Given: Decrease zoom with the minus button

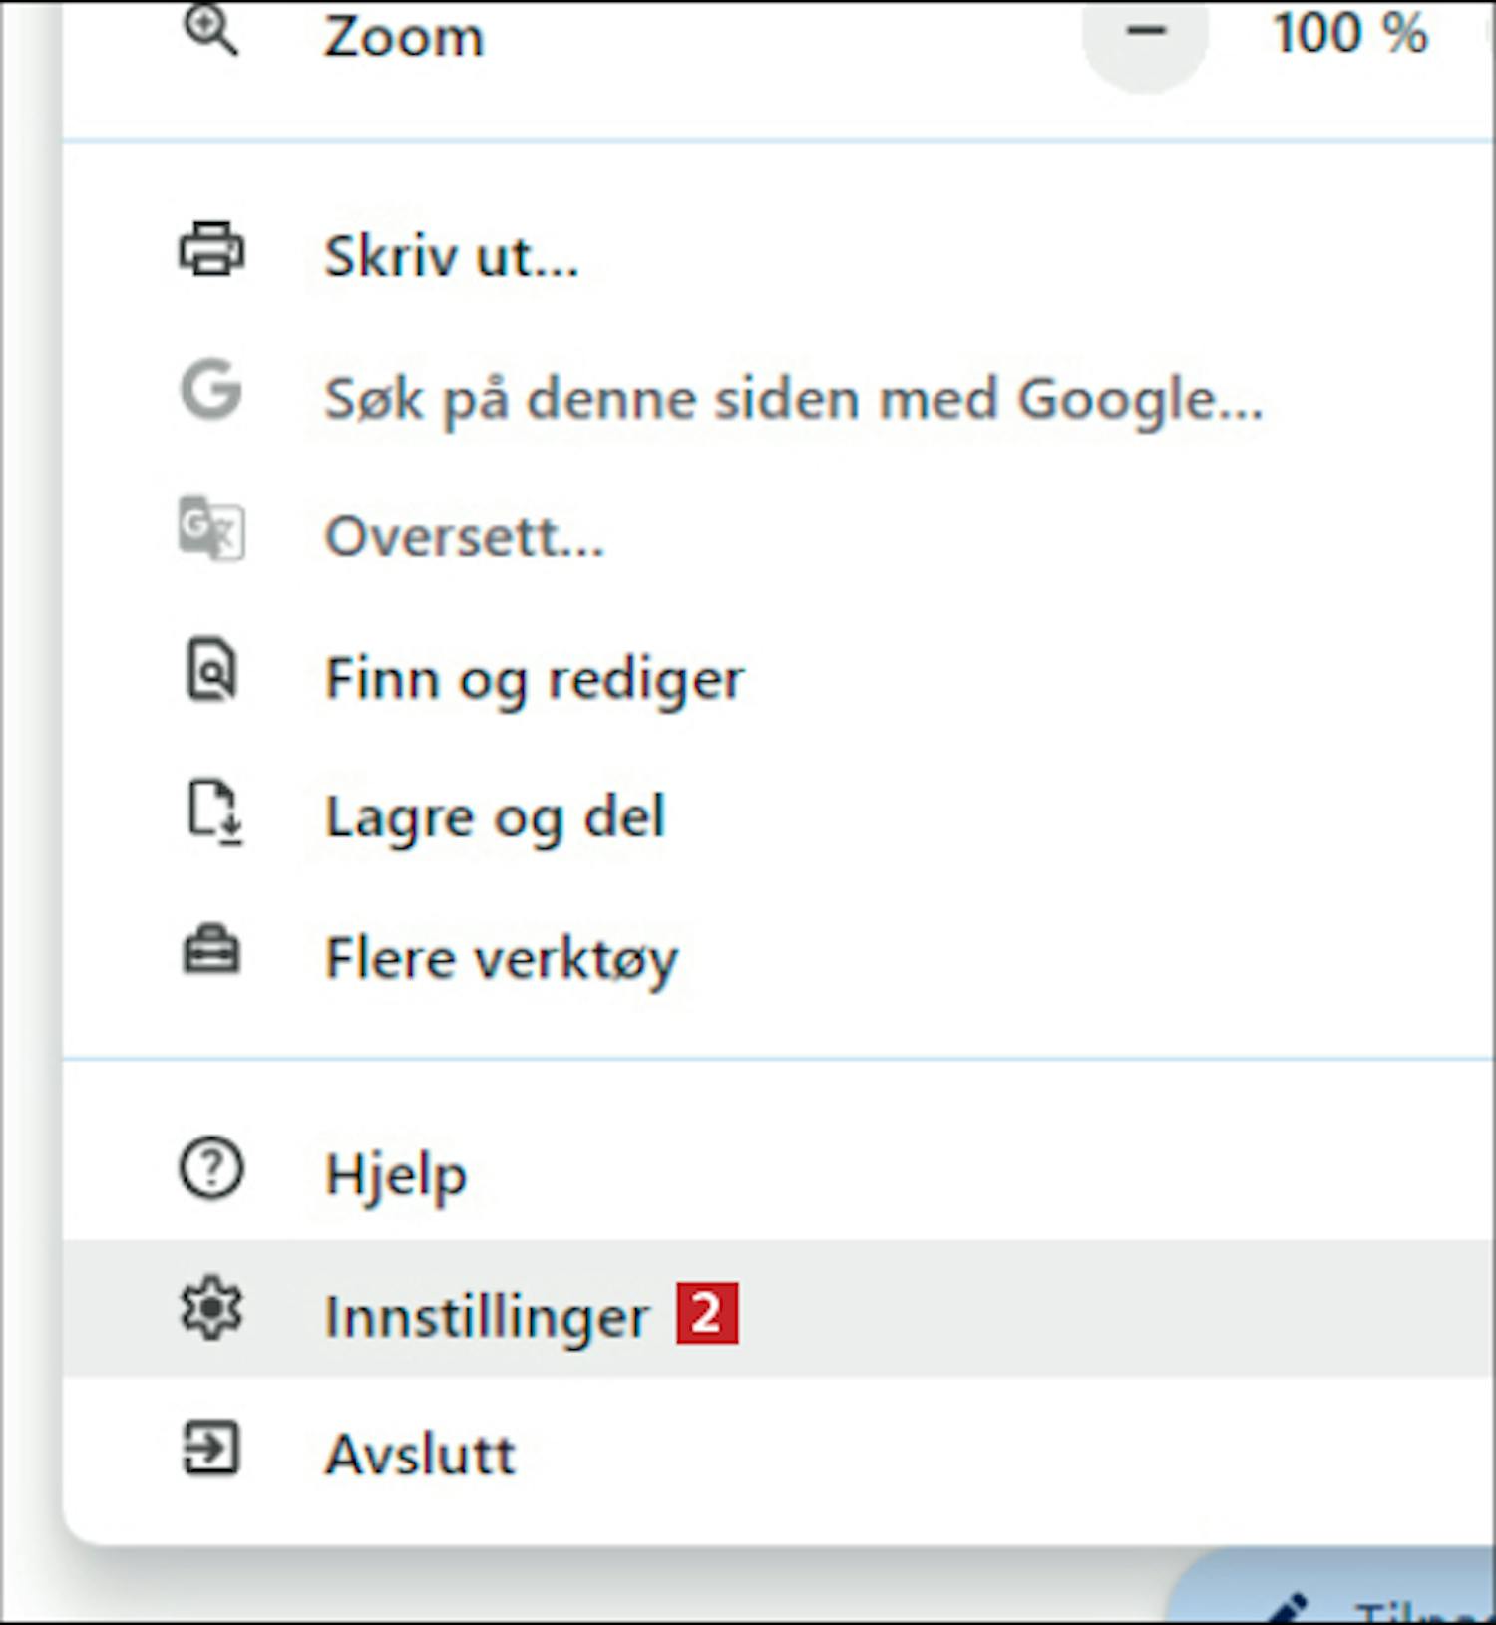Looking at the screenshot, I should (1146, 32).
